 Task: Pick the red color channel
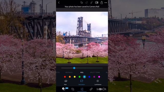tap(65, 77)
